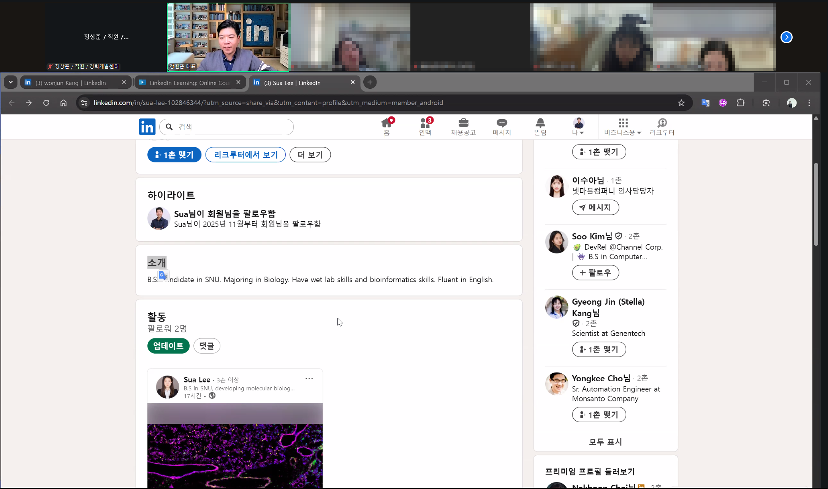This screenshot has width=828, height=489.
Task: Open the tab search dropdown arrow
Action: pyautogui.click(x=11, y=82)
